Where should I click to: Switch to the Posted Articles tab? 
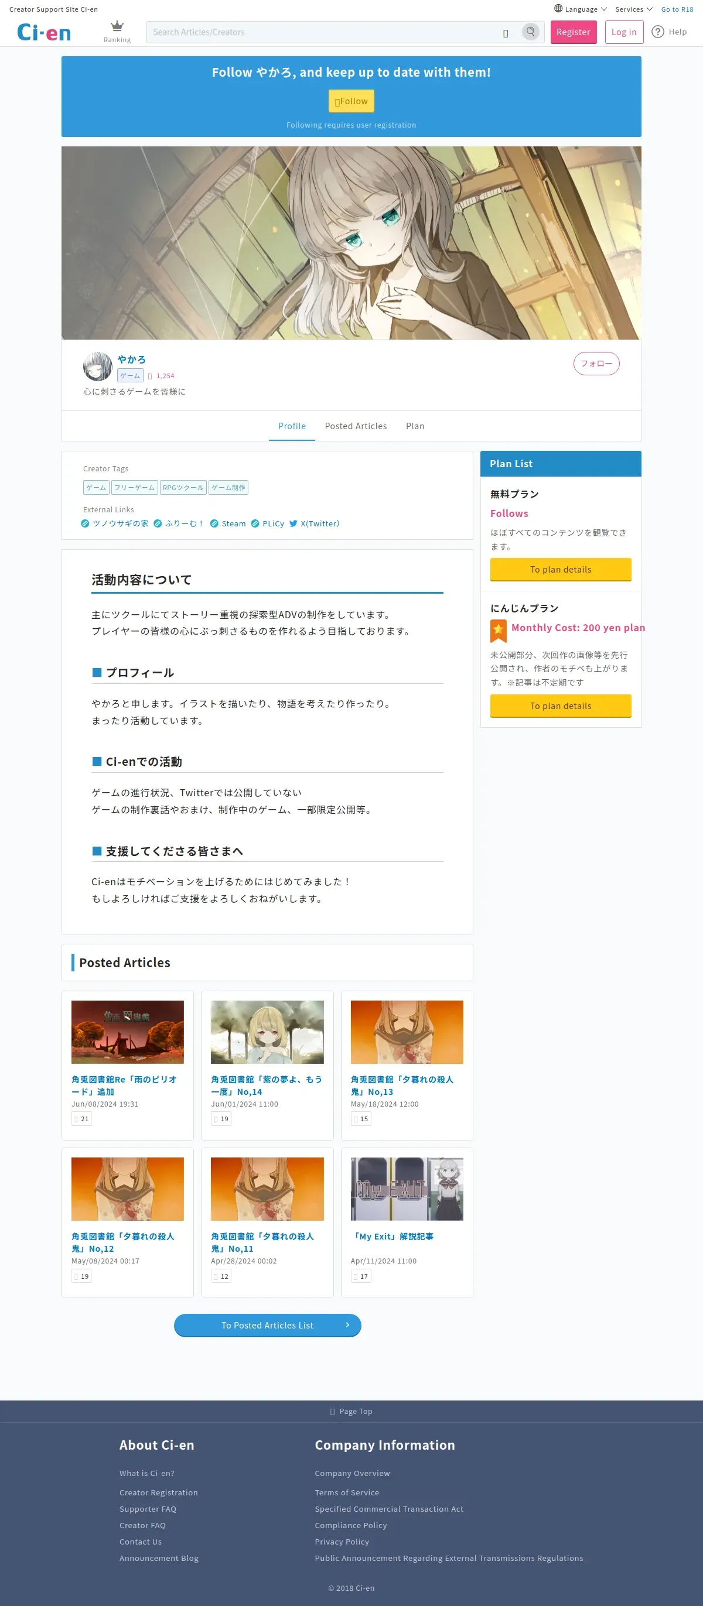356,426
